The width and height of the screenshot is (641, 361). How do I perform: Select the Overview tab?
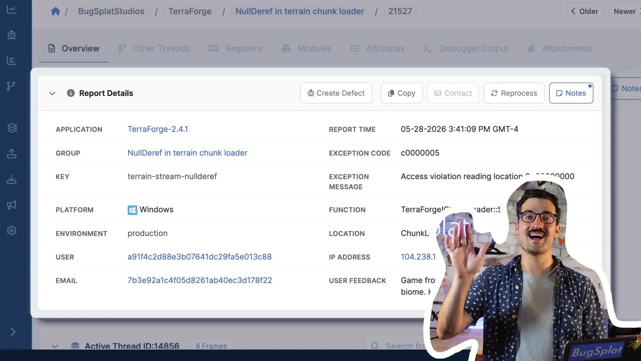[74, 48]
